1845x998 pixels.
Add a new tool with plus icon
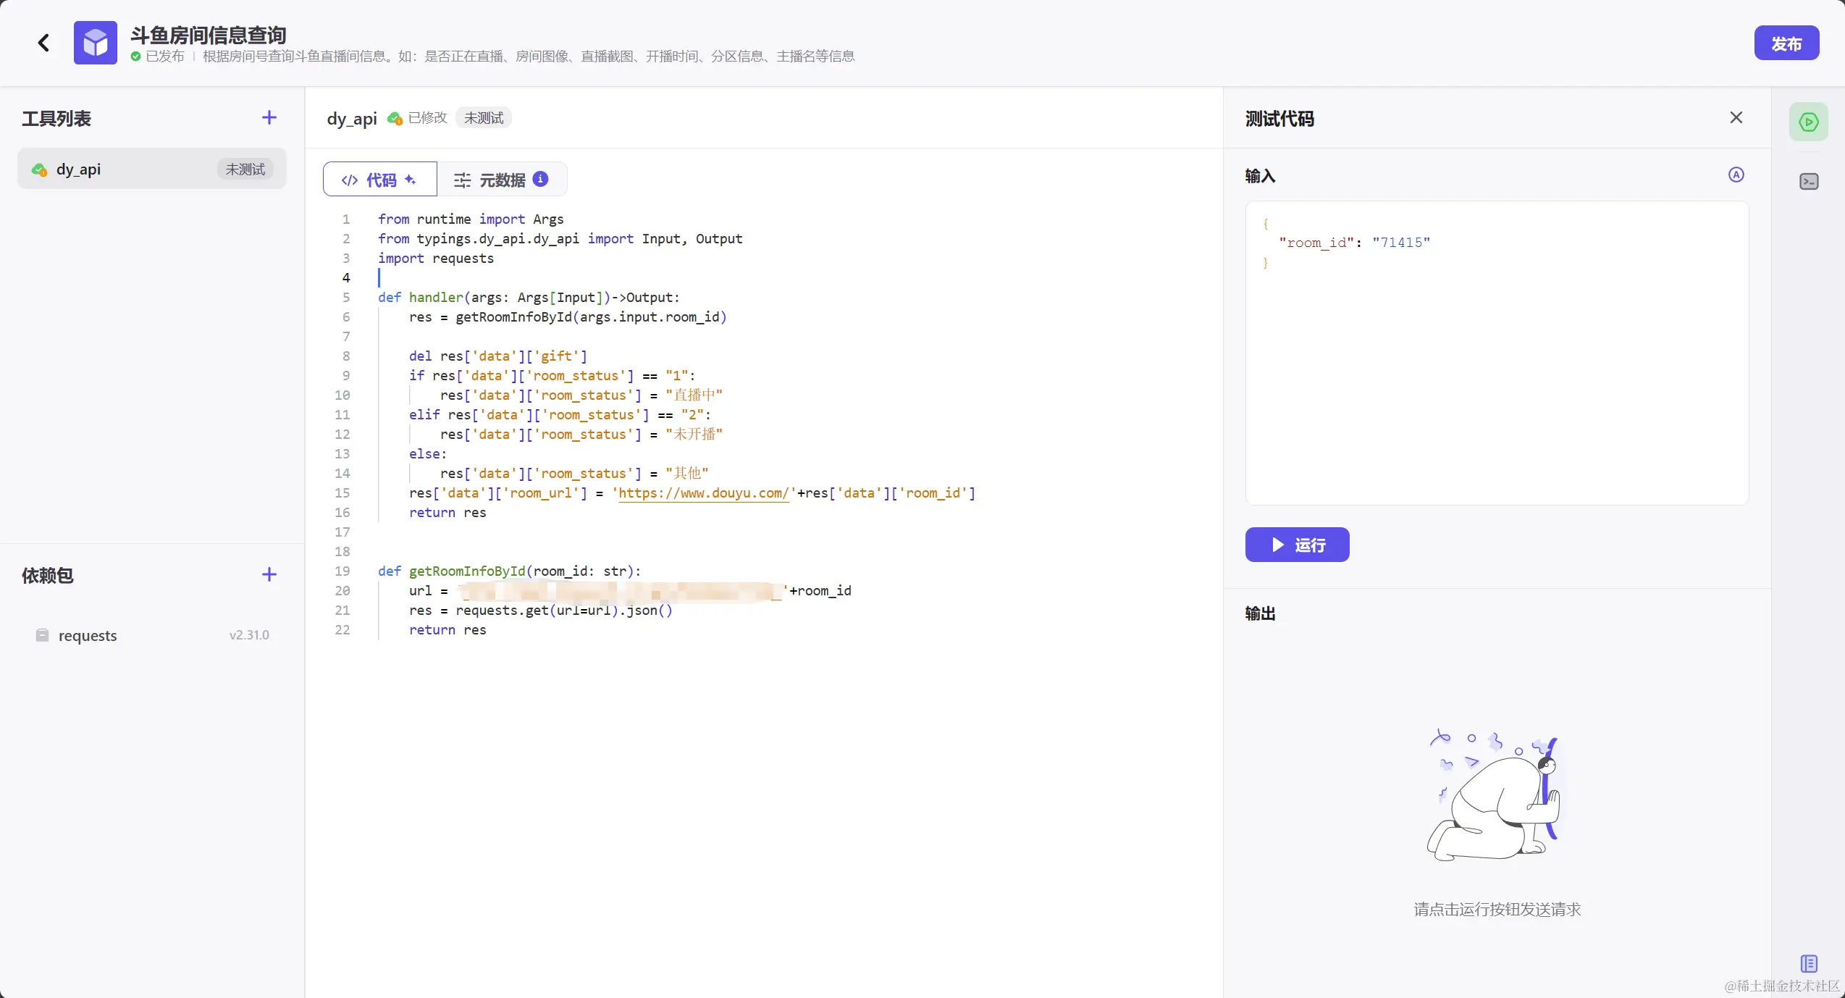pyautogui.click(x=269, y=117)
